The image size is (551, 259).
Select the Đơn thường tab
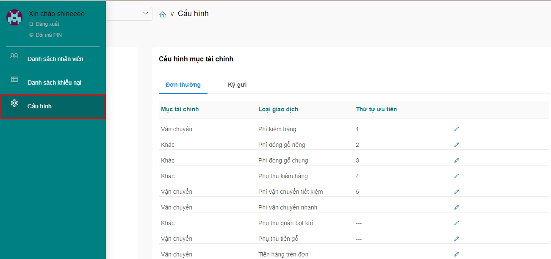coord(183,85)
